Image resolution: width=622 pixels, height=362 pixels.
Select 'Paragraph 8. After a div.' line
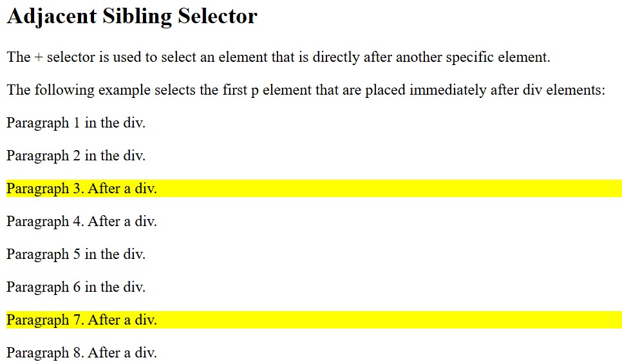pos(82,353)
